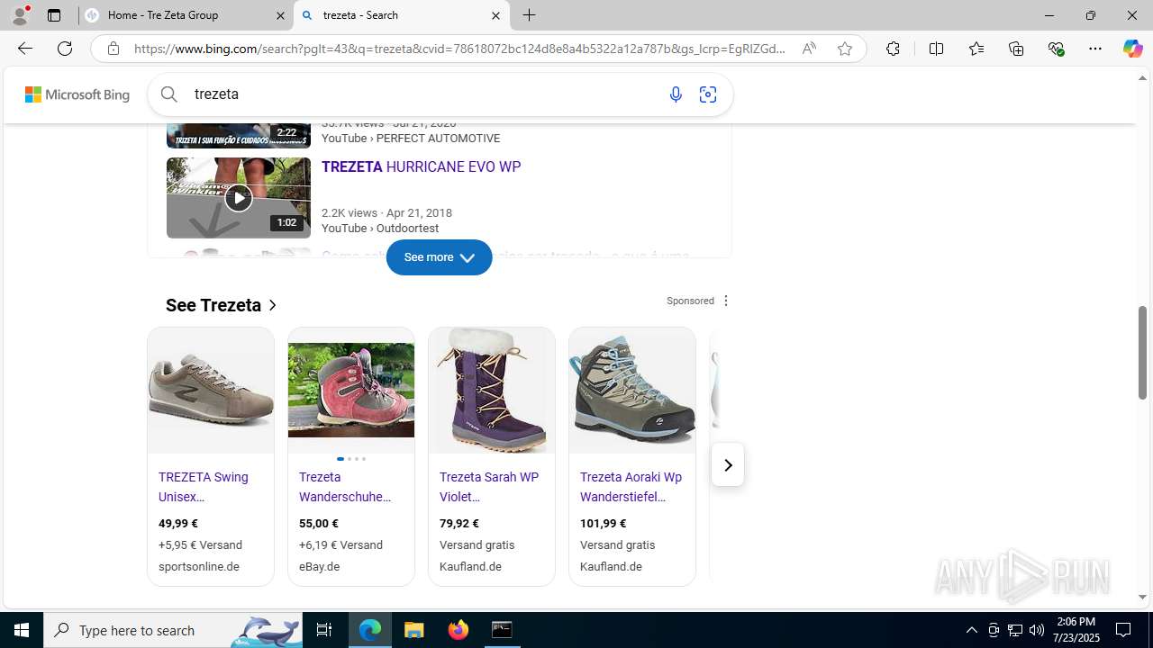
Task: Enable Read aloud for this page
Action: 809,49
